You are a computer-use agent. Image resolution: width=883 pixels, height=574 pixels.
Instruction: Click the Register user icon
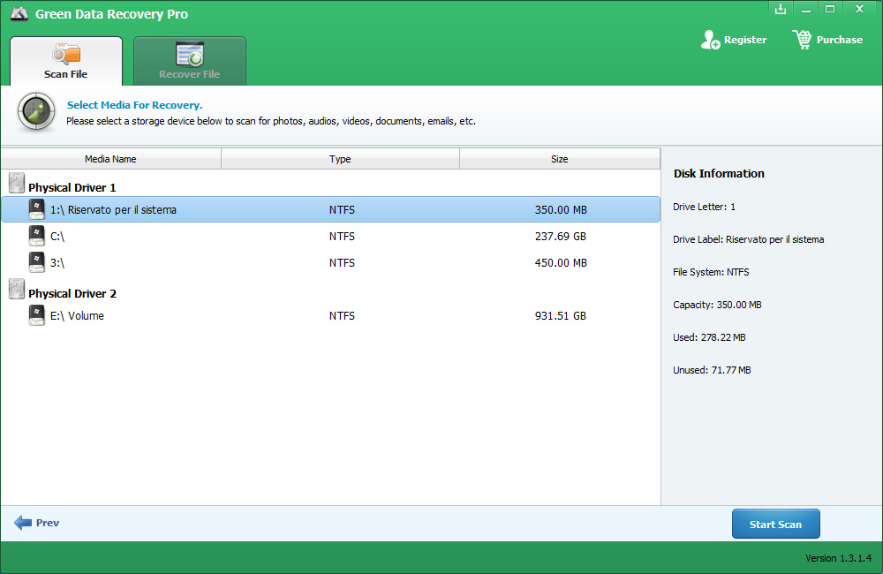(x=710, y=40)
